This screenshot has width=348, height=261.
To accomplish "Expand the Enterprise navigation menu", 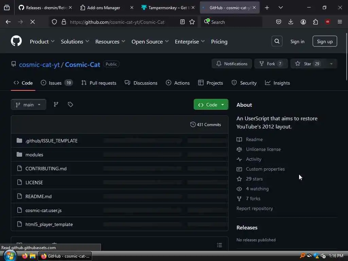I will pos(190,41).
